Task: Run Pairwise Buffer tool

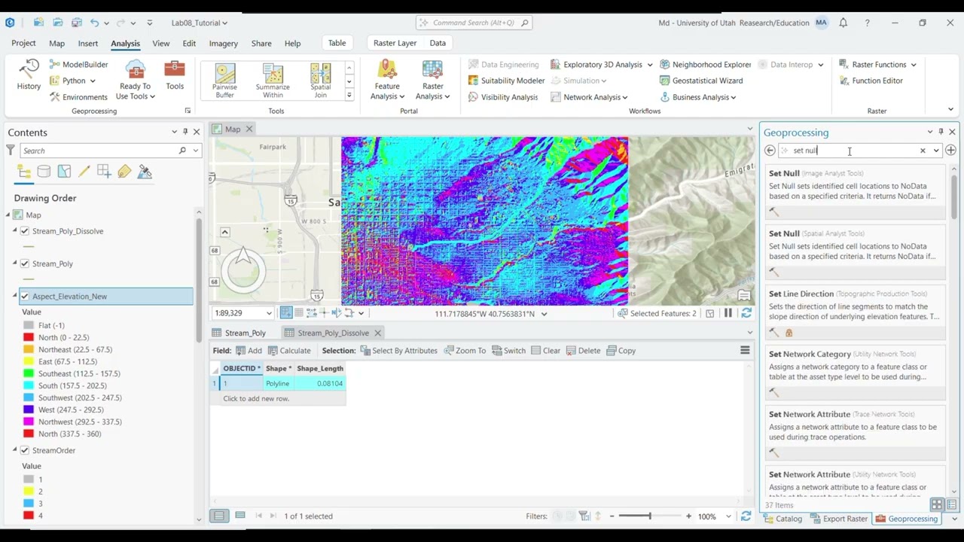Action: [x=224, y=81]
